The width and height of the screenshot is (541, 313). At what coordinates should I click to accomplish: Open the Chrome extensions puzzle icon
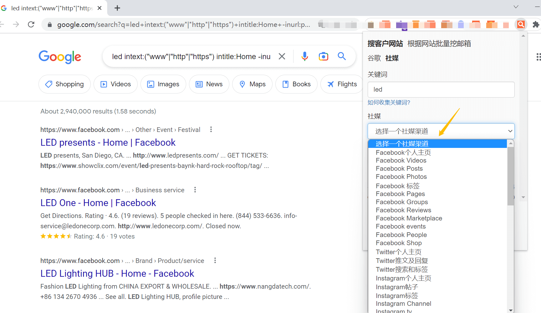click(x=536, y=24)
